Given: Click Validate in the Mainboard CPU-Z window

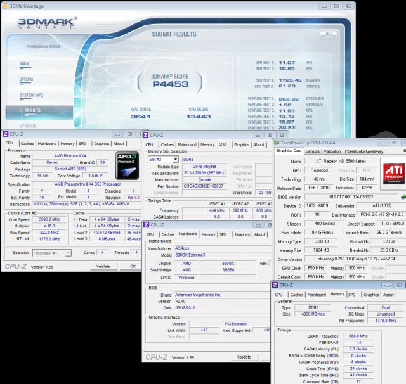Looking at the screenshot, I should (x=244, y=357).
